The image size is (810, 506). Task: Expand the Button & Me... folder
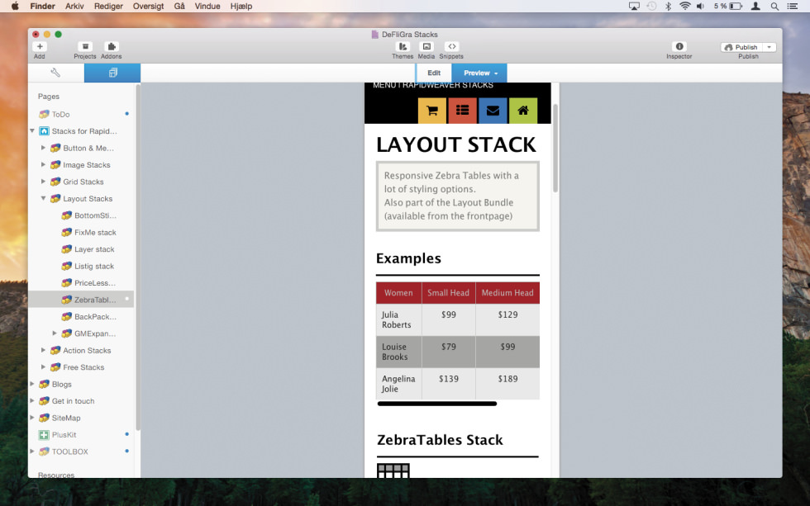pos(43,148)
